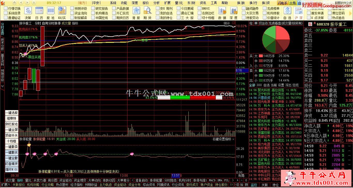353x188 pixels.
Task: Open the 资讯 menu
Action: (x=203, y=3)
